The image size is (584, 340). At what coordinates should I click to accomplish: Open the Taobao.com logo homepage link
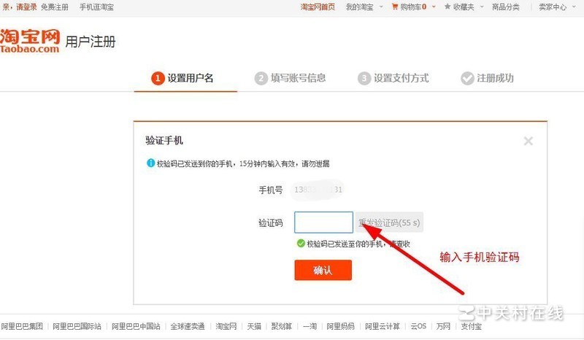[30, 41]
